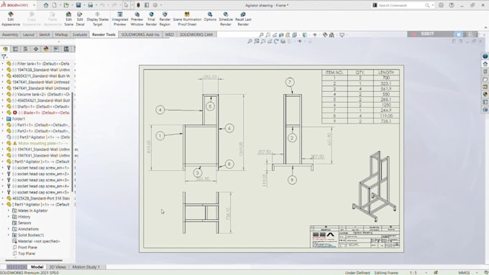Select the Blade<1> component in tree
Image resolution: width=489 pixels, height=275 pixels.
(x=44, y=113)
